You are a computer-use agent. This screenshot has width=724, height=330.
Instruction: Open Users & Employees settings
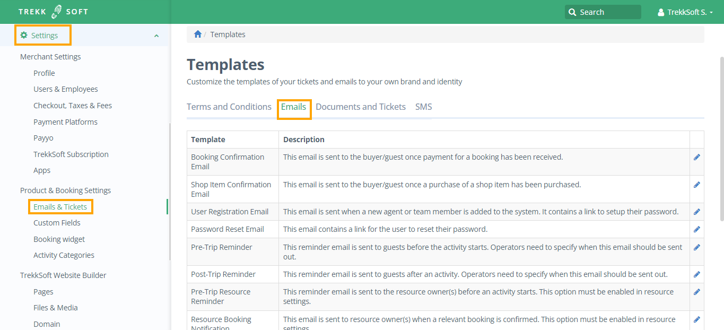click(66, 89)
